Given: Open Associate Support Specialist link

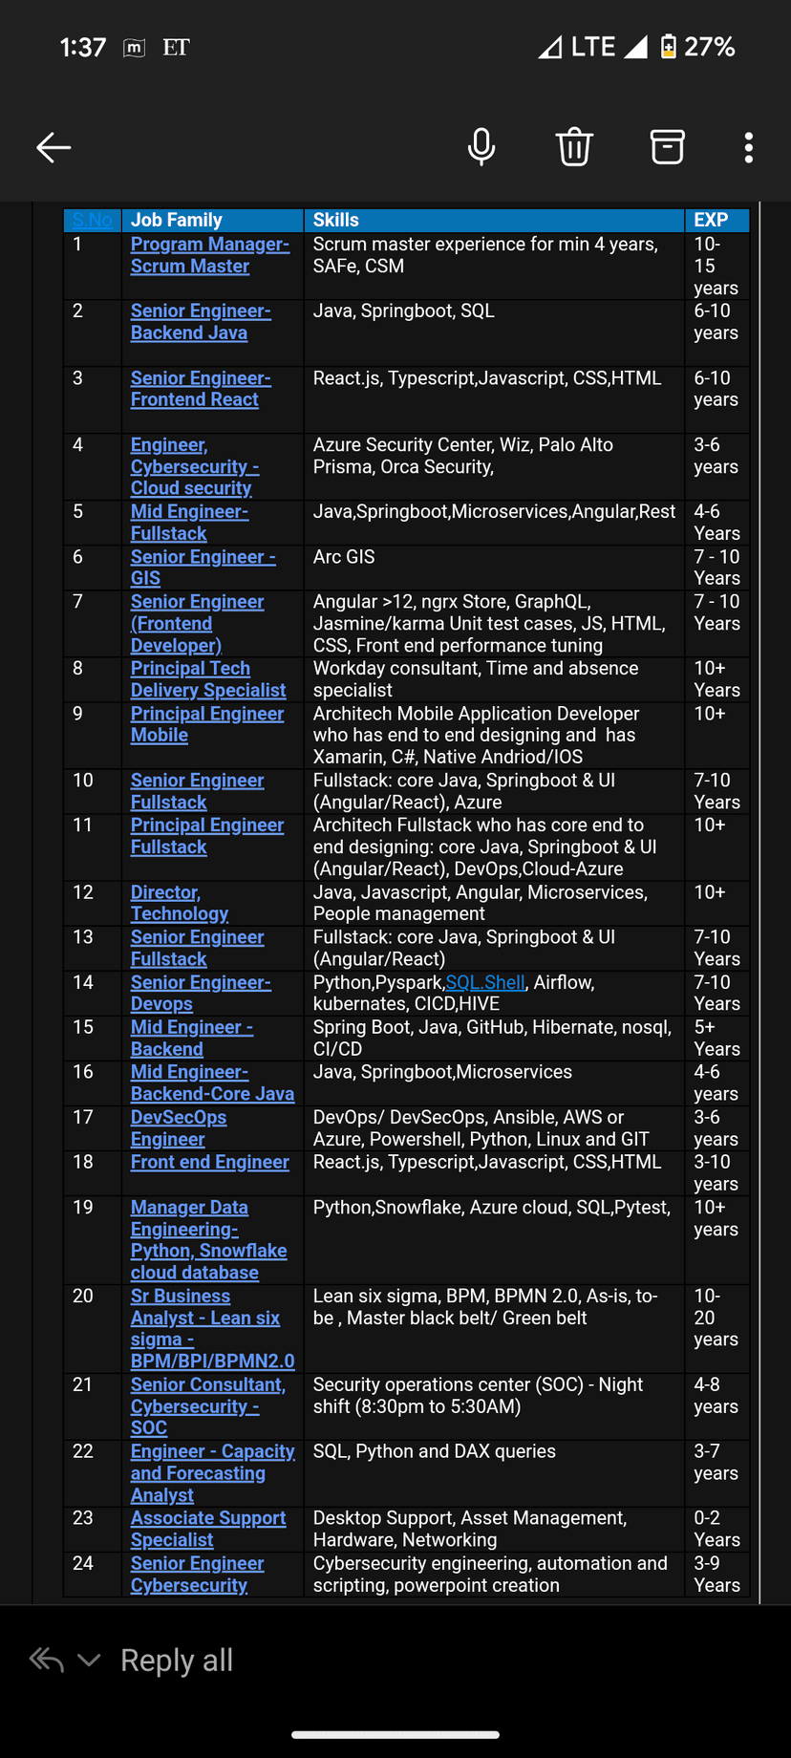Looking at the screenshot, I should point(207,1529).
